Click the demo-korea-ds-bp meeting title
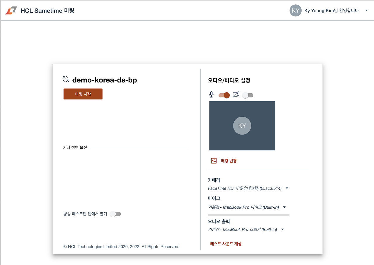374x265 pixels. [x=105, y=80]
